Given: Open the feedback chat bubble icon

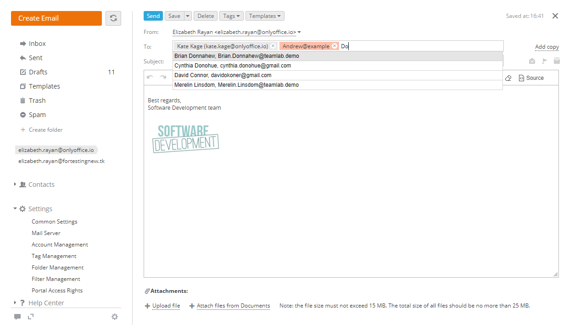Looking at the screenshot, I should 17,317.
